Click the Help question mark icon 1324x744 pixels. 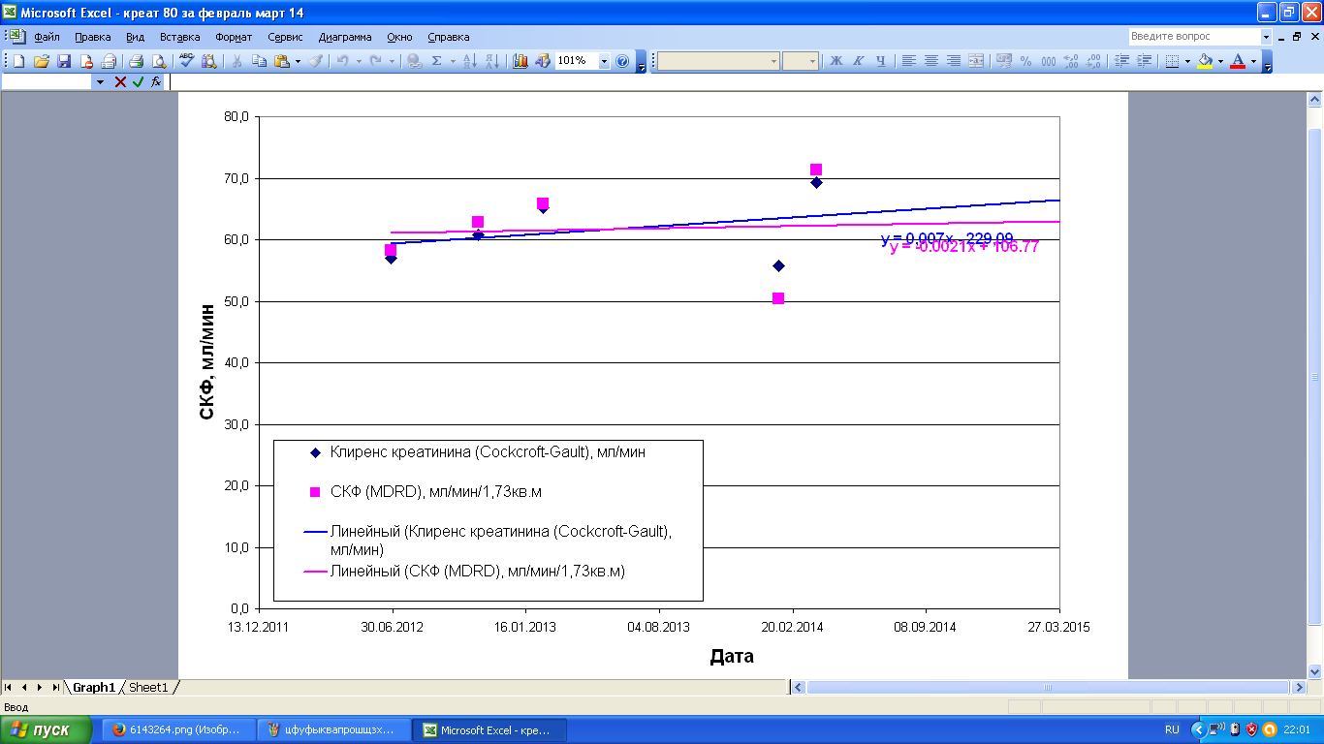(622, 61)
